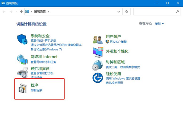Click the 控制面板 breadcrumb in address bar

tap(40, 12)
